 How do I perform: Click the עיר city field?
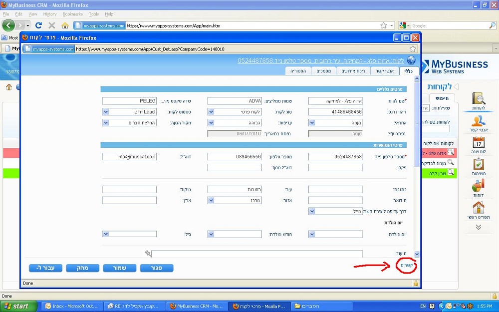(x=235, y=189)
